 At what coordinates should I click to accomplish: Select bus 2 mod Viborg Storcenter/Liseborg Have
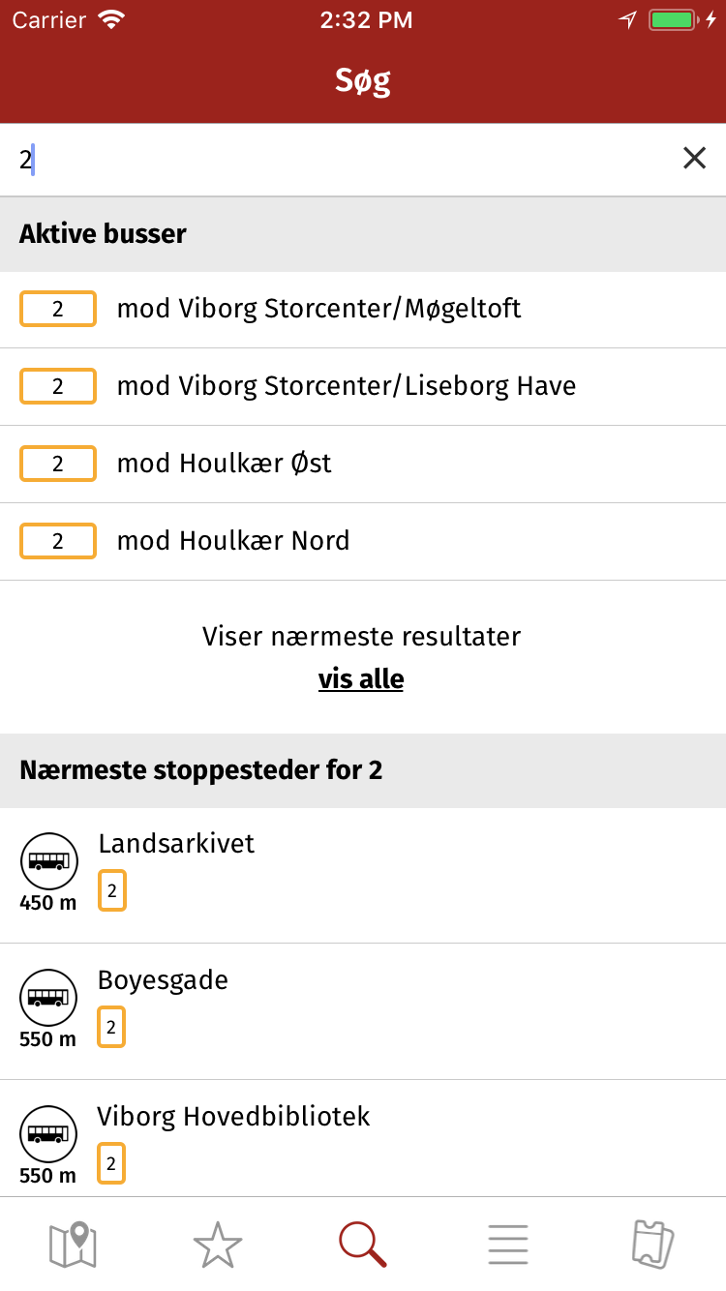coord(363,387)
